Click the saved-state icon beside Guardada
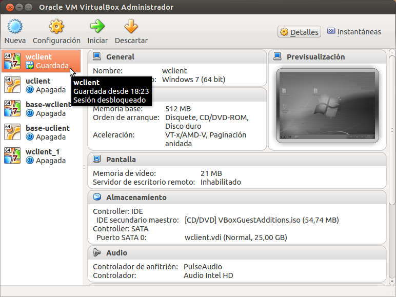 30,66
